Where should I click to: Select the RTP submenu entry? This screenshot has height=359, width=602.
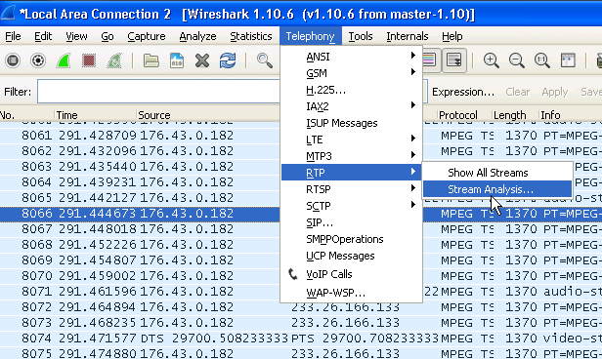pyautogui.click(x=351, y=173)
